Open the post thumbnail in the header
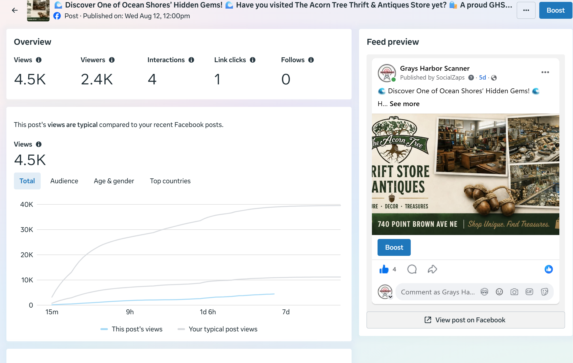The image size is (573, 363). [38, 11]
